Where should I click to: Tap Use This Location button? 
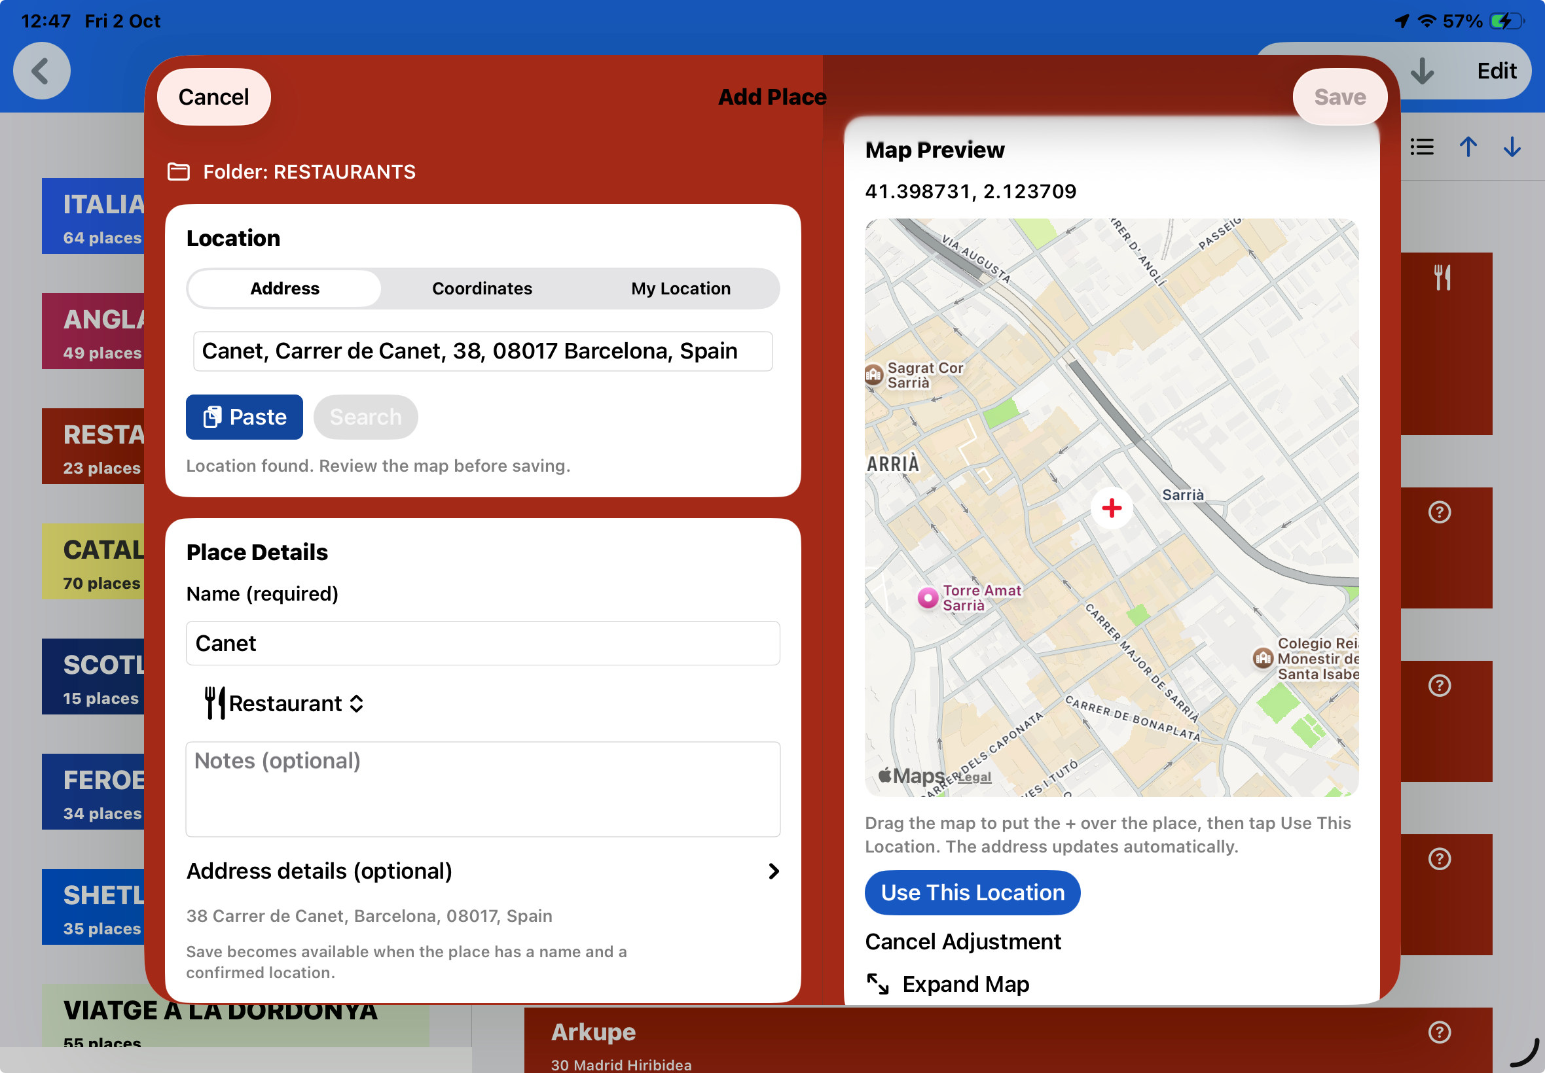(972, 893)
